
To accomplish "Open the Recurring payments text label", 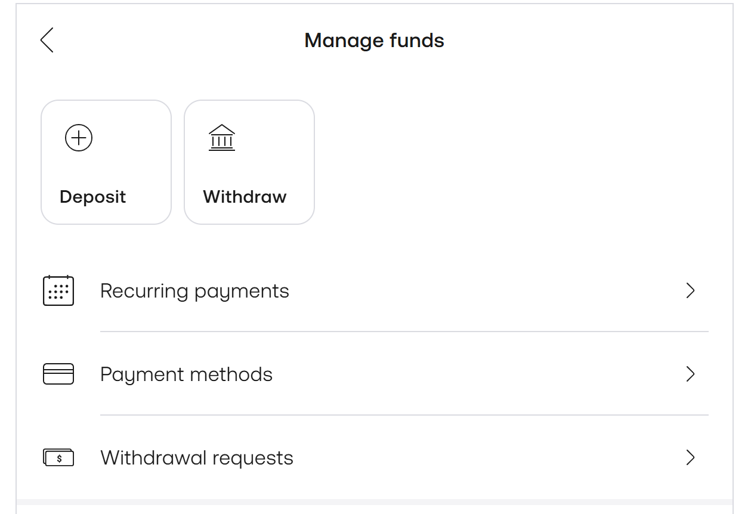I will coord(194,291).
